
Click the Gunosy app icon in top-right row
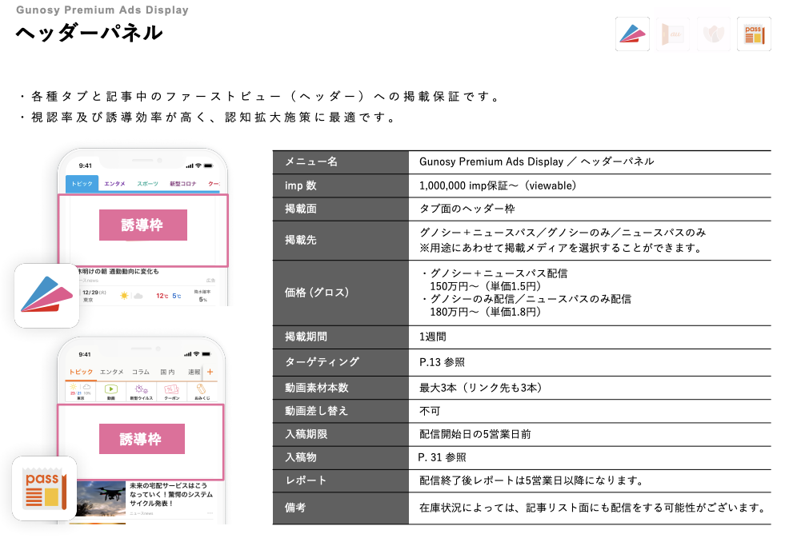tap(632, 34)
